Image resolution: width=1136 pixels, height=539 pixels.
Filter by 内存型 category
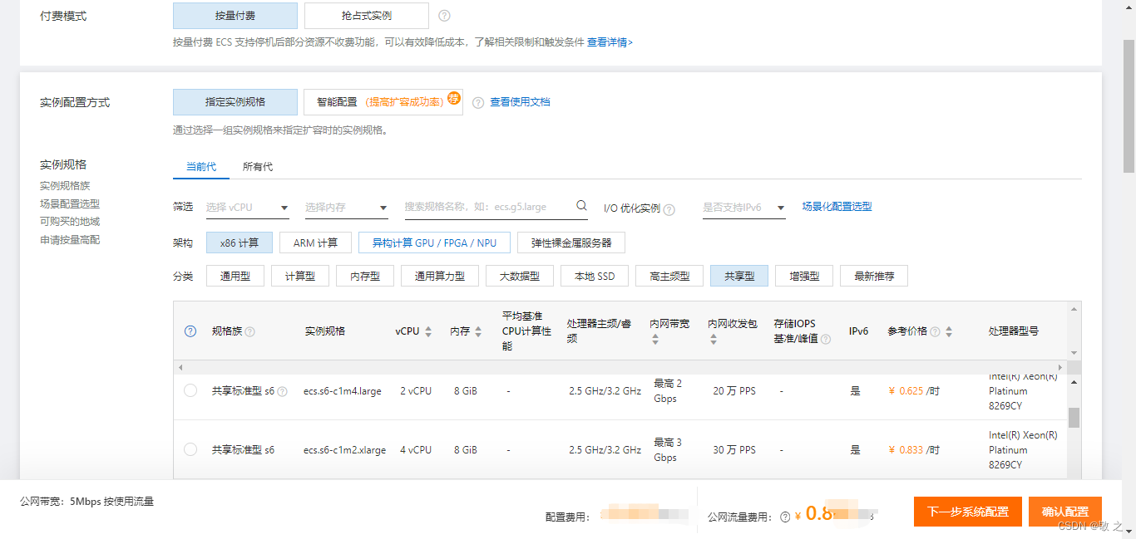click(365, 277)
